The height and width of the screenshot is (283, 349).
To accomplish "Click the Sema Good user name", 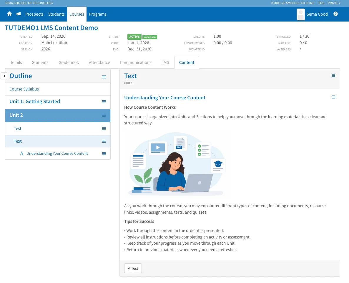I will click(317, 14).
